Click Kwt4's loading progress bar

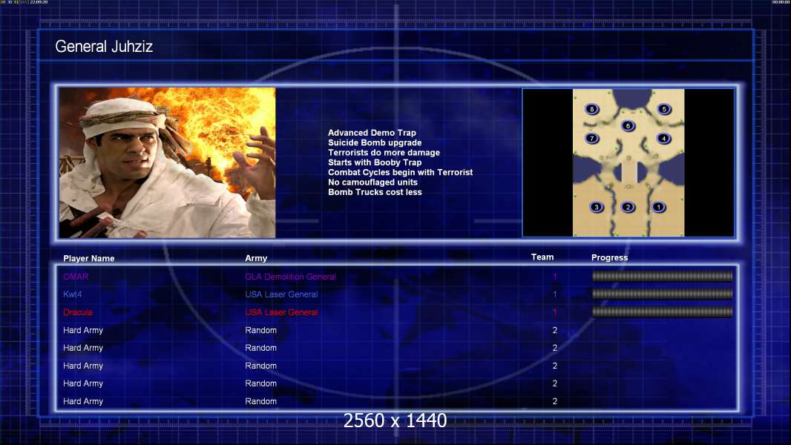pos(662,294)
